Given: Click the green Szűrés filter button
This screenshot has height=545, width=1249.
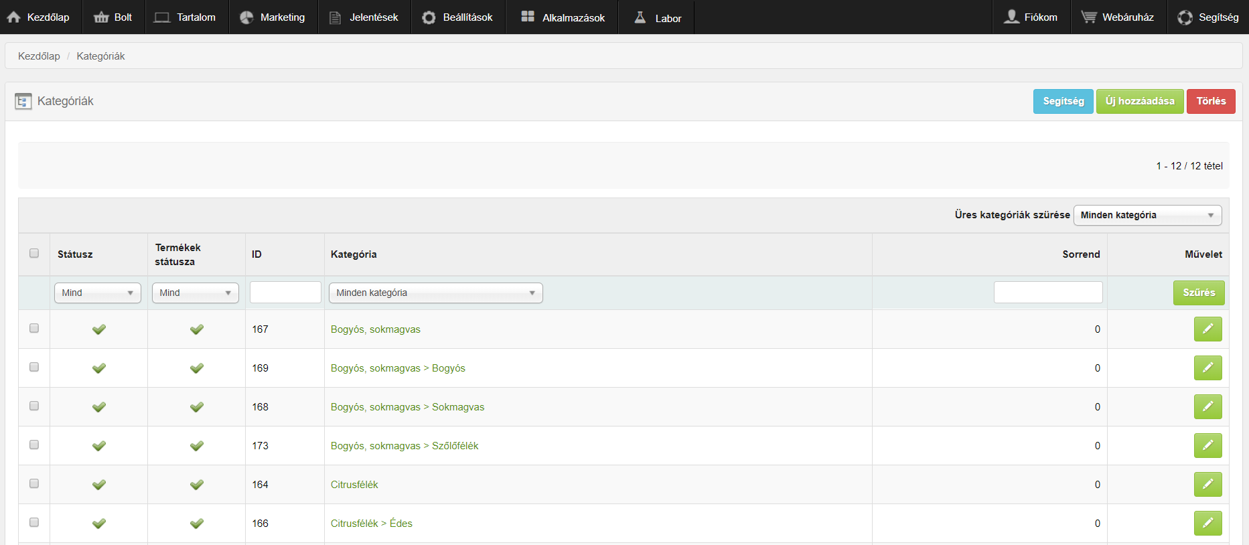Looking at the screenshot, I should (x=1199, y=293).
